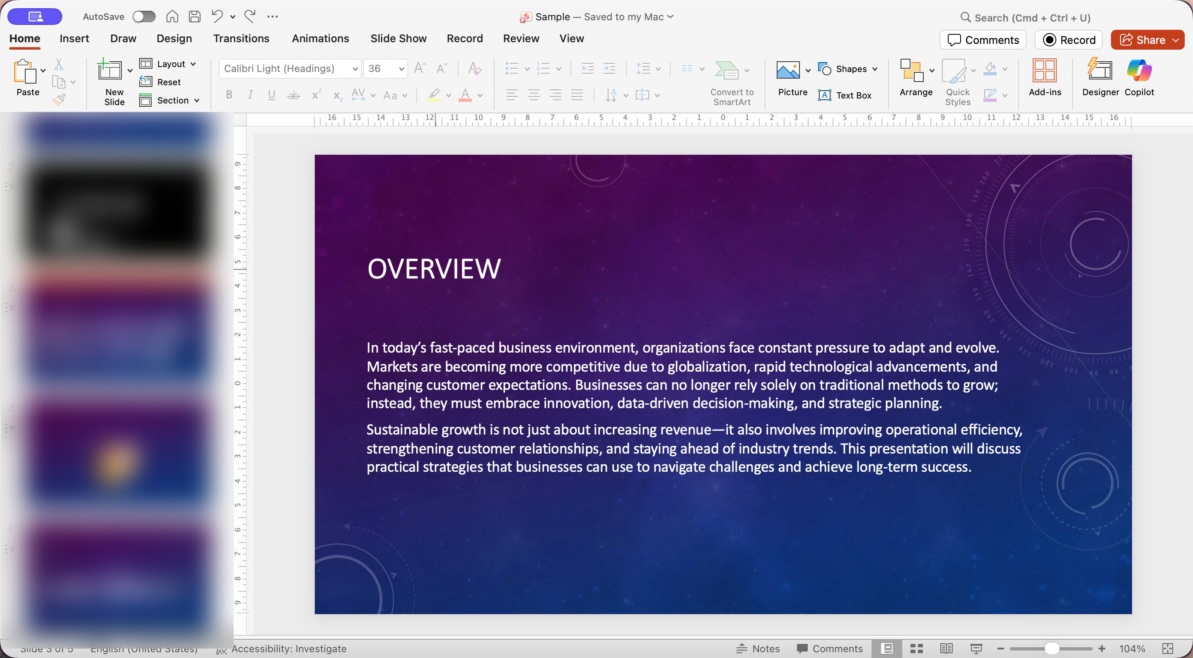The image size is (1193, 658).
Task: Open the font name dropdown
Action: (355, 69)
